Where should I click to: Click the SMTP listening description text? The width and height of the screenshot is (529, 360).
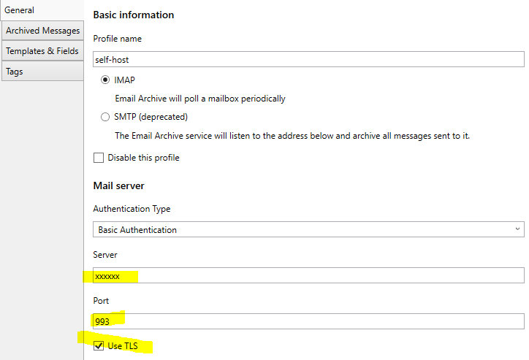pos(292,136)
